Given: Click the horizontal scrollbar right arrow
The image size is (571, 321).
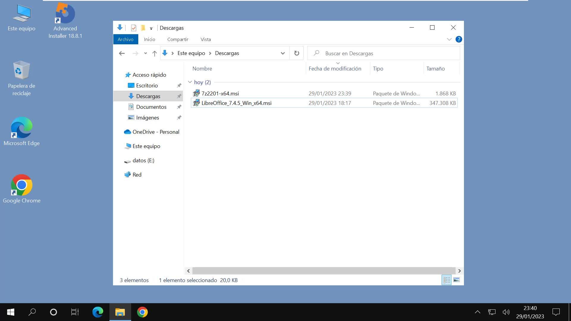Looking at the screenshot, I should point(459,271).
